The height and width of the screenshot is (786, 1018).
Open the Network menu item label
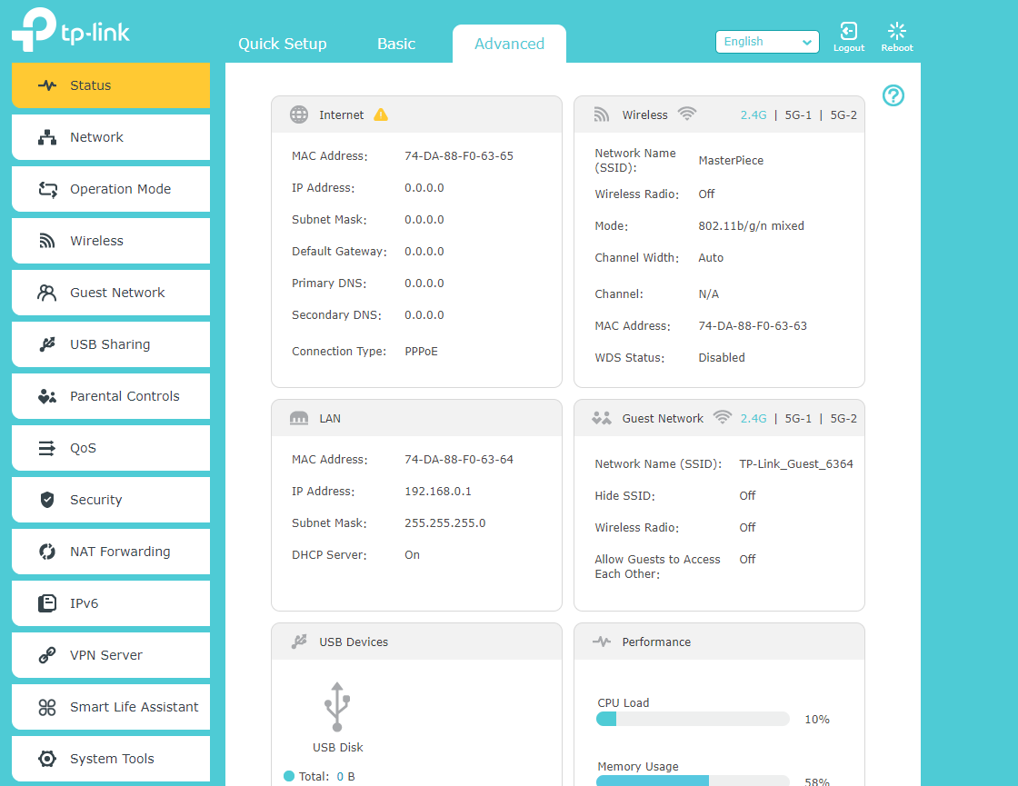pos(96,137)
